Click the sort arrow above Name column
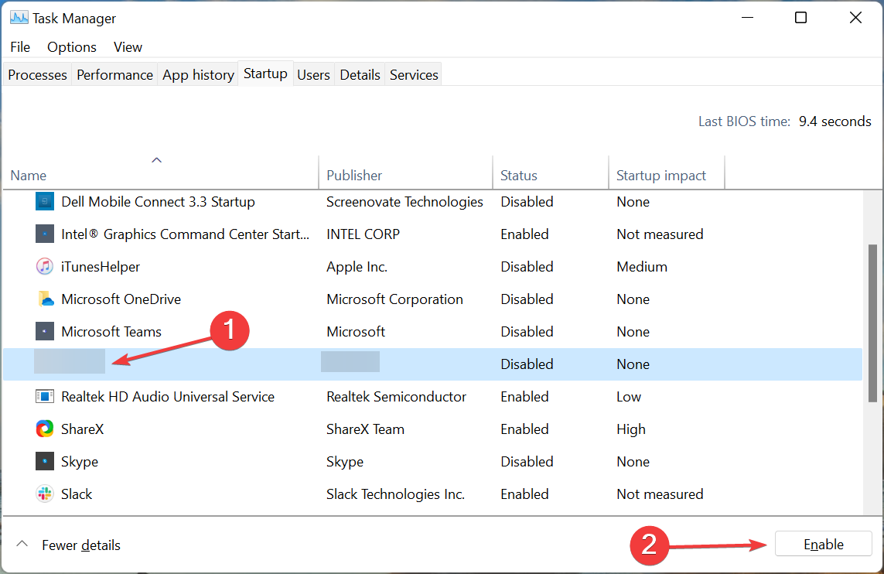 pos(157,160)
